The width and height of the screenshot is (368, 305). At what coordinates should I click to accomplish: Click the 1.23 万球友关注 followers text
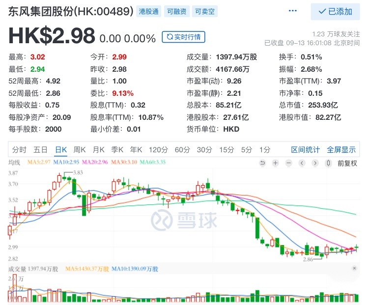point(336,34)
